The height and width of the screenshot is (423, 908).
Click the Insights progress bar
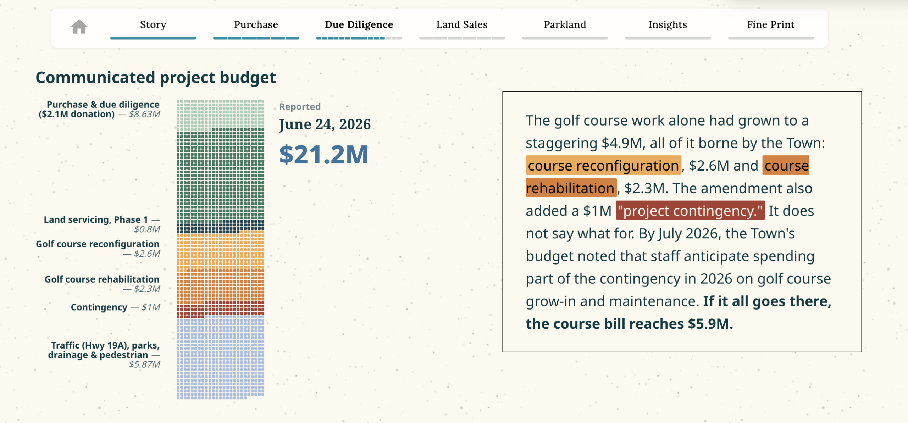pyautogui.click(x=668, y=38)
